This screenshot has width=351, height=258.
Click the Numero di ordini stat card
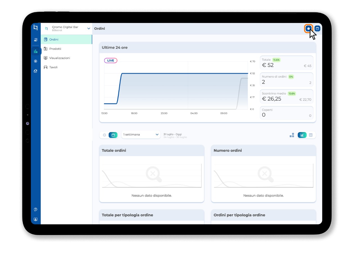tap(286, 80)
